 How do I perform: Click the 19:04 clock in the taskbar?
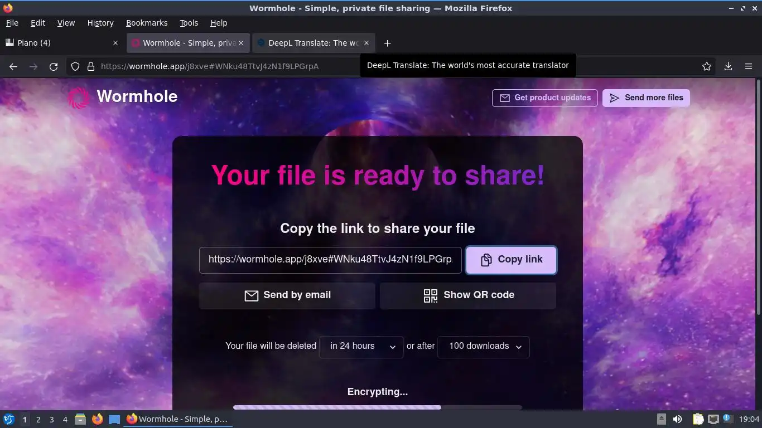click(749, 419)
